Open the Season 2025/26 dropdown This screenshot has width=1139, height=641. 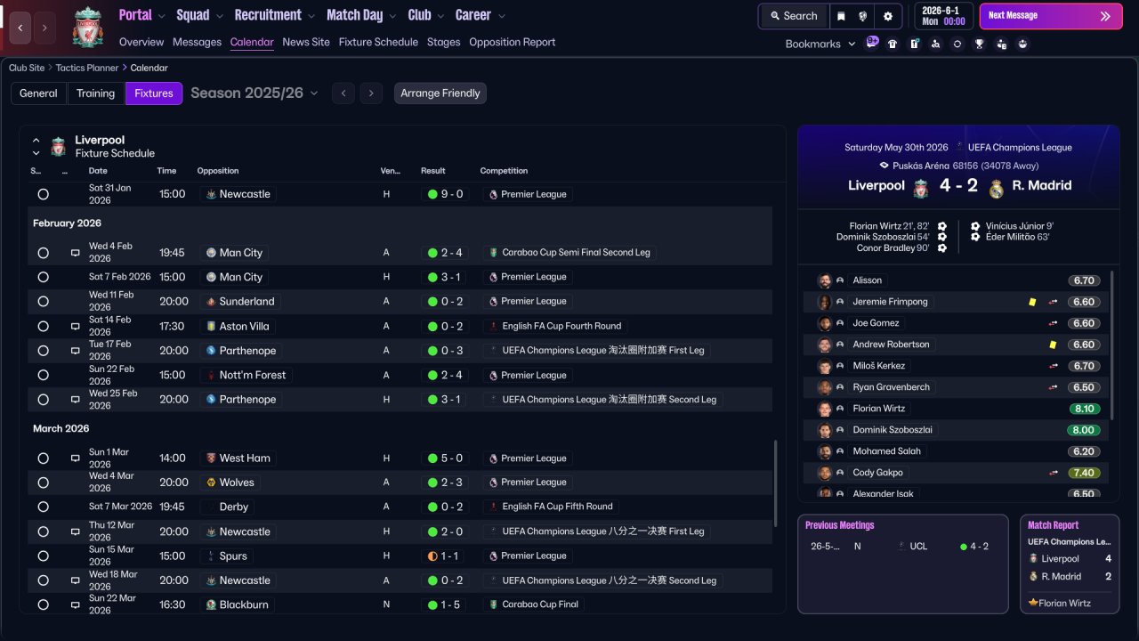click(254, 93)
